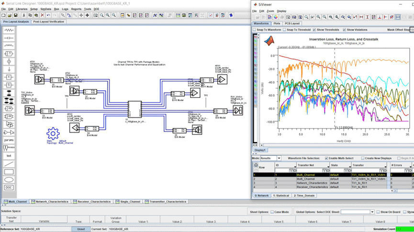Select the capacitor component tool

pyautogui.click(x=9, y=38)
